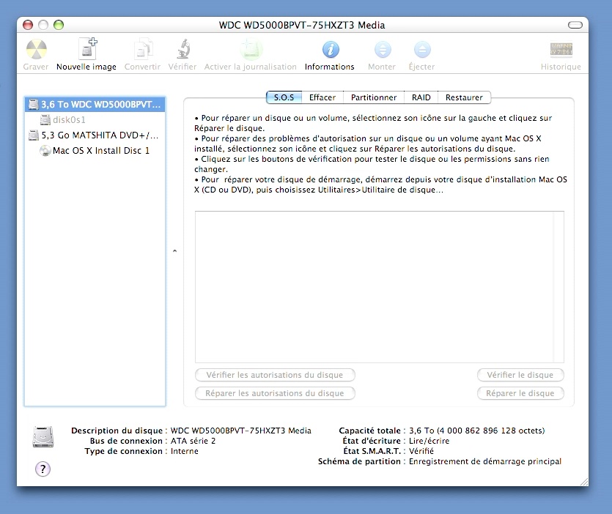Select Mac OS X Install Disc 1

coord(95,151)
